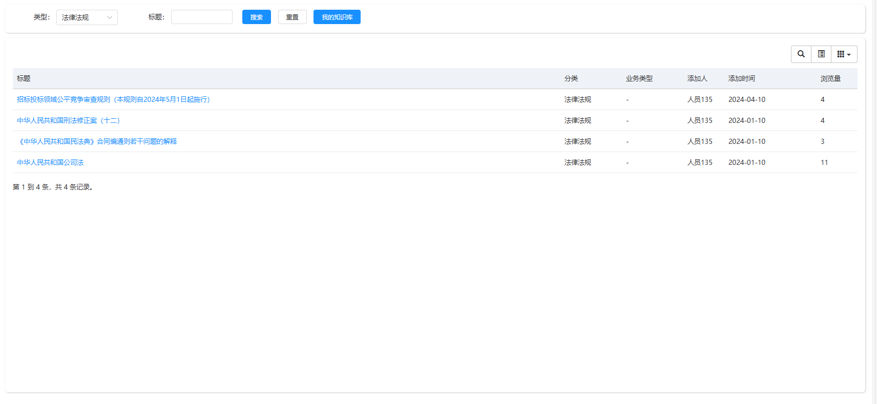Click the 标题 search input field

[x=201, y=17]
